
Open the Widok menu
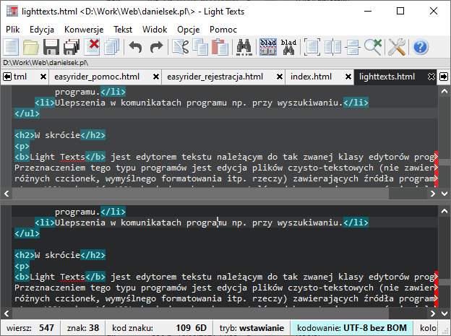pos(155,30)
